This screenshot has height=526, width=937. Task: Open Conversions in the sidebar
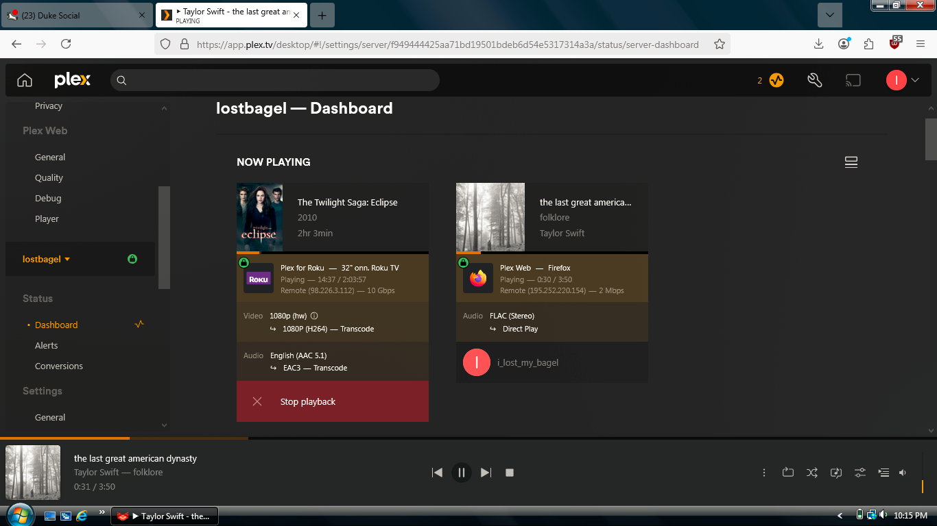59,366
